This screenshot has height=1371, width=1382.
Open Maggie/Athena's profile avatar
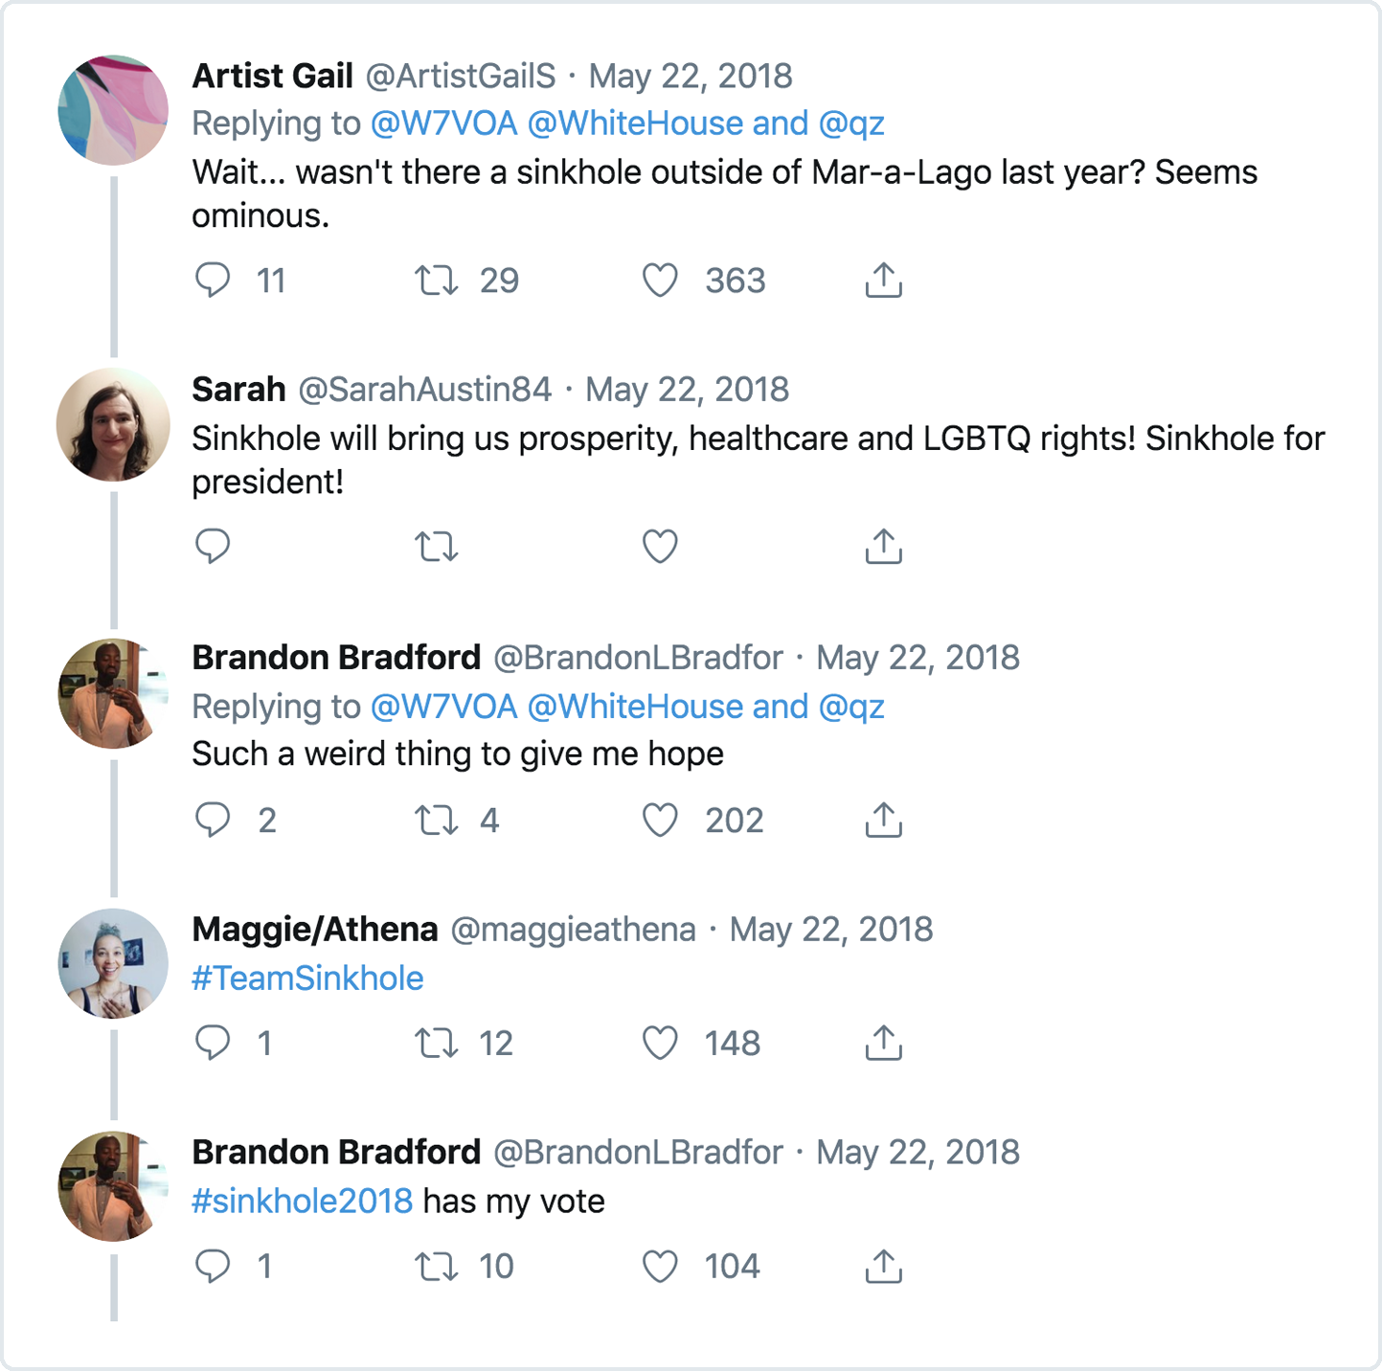(x=113, y=963)
